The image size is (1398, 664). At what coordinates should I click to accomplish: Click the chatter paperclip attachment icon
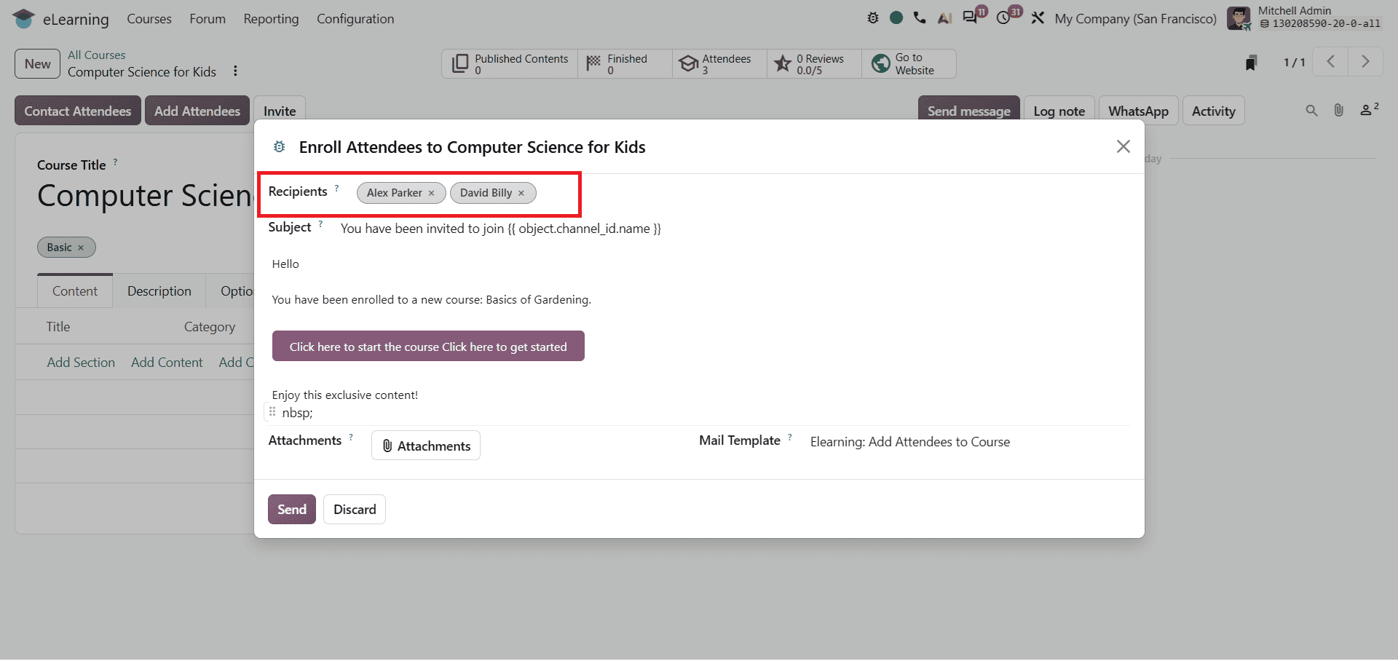(x=1338, y=110)
